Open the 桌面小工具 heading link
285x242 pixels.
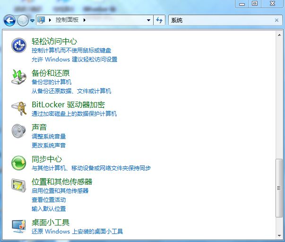[51, 222]
